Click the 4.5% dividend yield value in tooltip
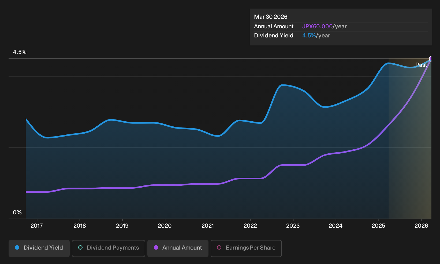440x264 pixels. (309, 36)
